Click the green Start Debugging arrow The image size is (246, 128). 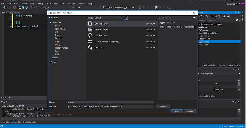pyautogui.click(x=104, y=7)
